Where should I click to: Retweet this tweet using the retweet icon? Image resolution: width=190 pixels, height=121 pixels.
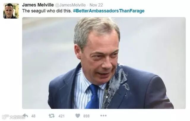tap(52, 116)
